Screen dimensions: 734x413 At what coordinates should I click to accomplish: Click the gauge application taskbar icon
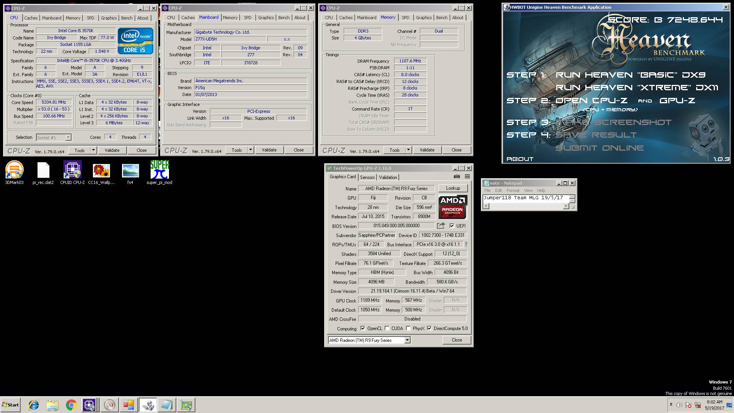(110, 405)
